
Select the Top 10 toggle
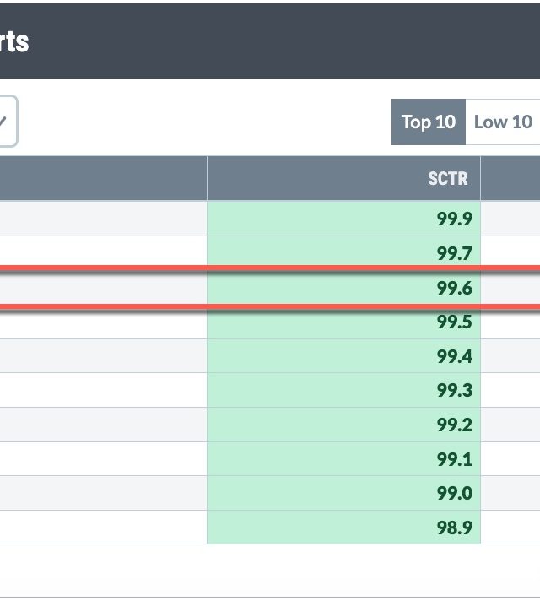[x=428, y=122]
